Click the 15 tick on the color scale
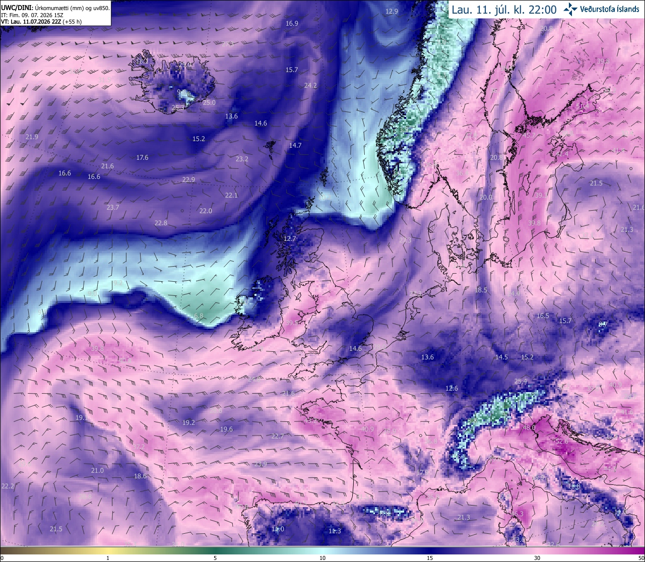This screenshot has width=645, height=562. pos(430,557)
